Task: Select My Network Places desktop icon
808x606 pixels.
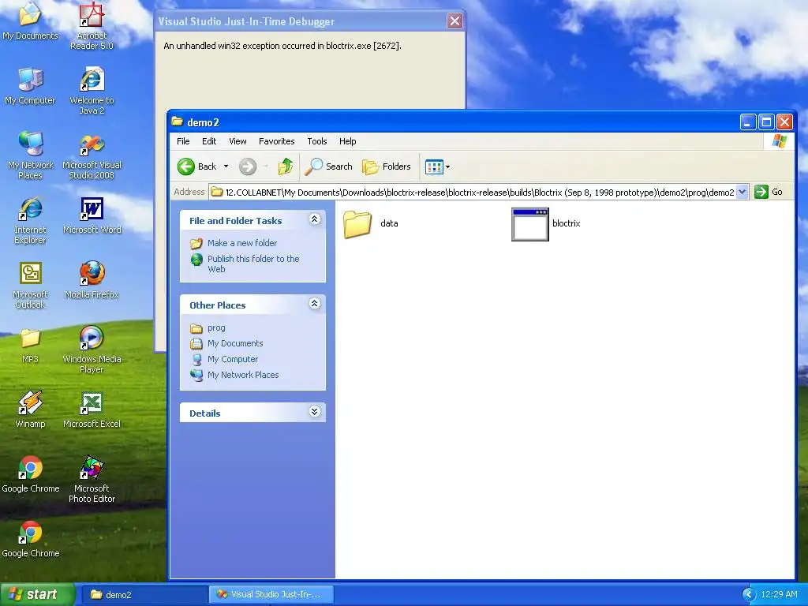Action: pyautogui.click(x=31, y=155)
